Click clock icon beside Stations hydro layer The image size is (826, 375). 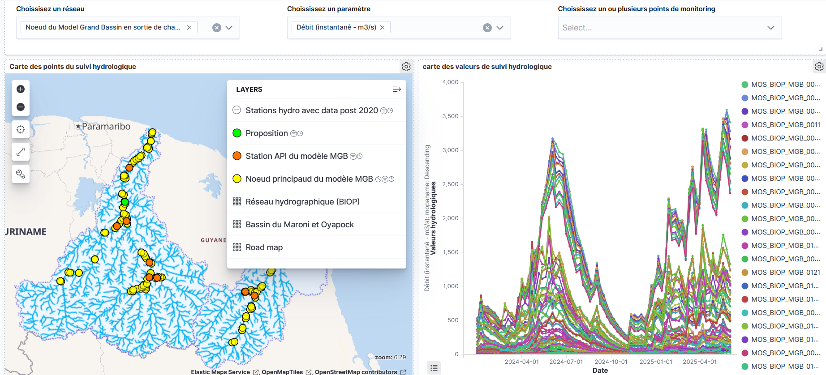tap(390, 111)
